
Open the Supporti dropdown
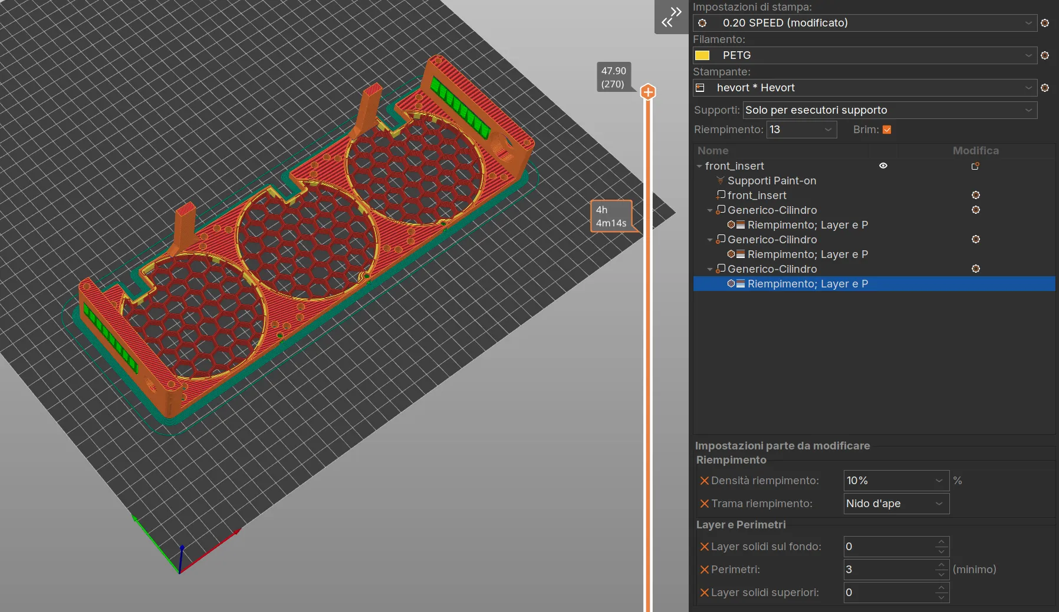tap(890, 110)
